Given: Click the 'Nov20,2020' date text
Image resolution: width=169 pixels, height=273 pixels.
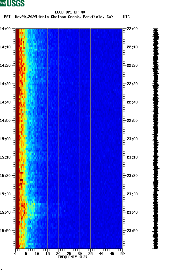Looking at the screenshot, I should pos(26,17).
